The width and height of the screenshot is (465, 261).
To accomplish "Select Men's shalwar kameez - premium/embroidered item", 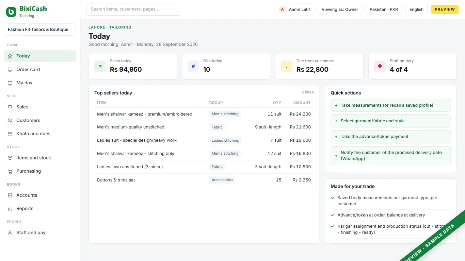I will pos(145,114).
